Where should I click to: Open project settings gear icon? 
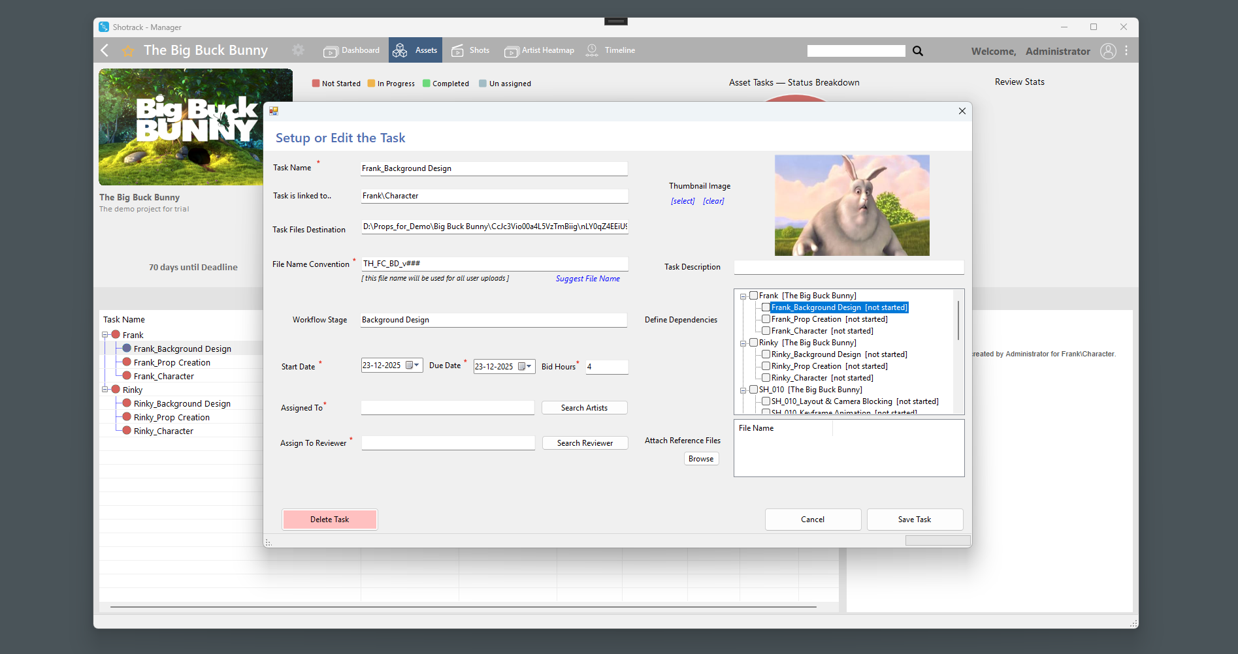coord(298,50)
